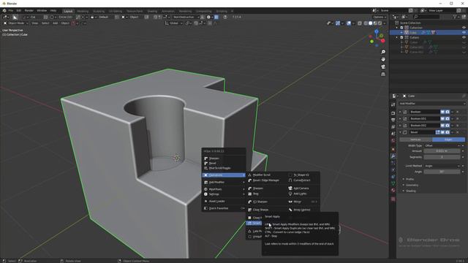Open the Render menu
Image resolution: width=468 pixels, height=263 pixels.
tap(29, 10)
